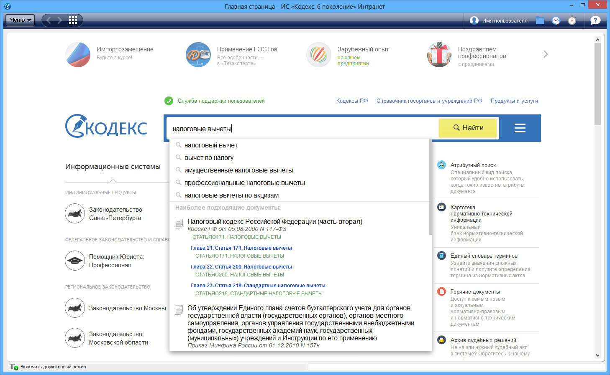Screen dimensions: 610x375
Task: Open the hamburger menu beside Найти
Action: (520, 128)
